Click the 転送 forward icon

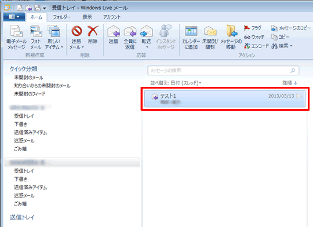tap(146, 31)
